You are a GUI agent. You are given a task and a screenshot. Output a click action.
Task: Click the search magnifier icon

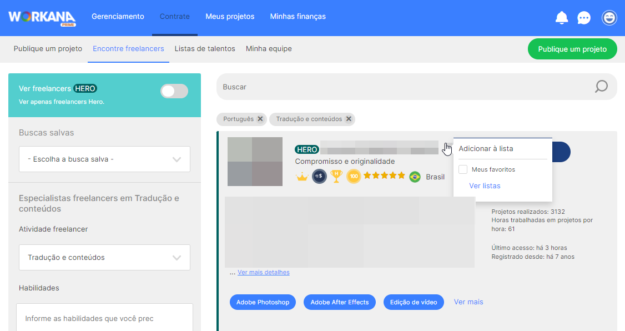point(601,86)
